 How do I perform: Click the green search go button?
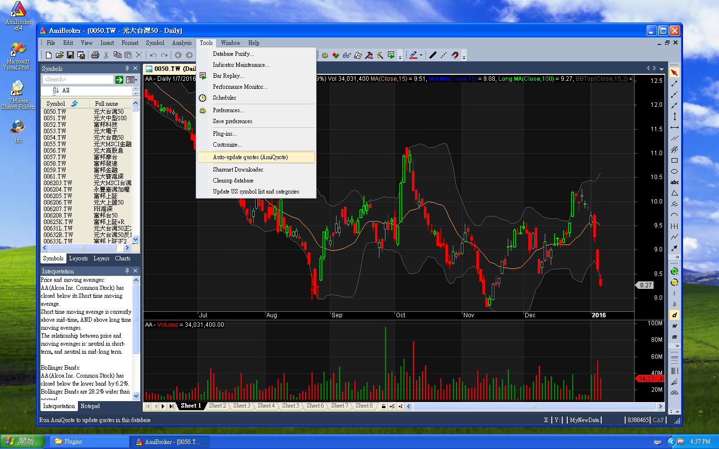119,79
